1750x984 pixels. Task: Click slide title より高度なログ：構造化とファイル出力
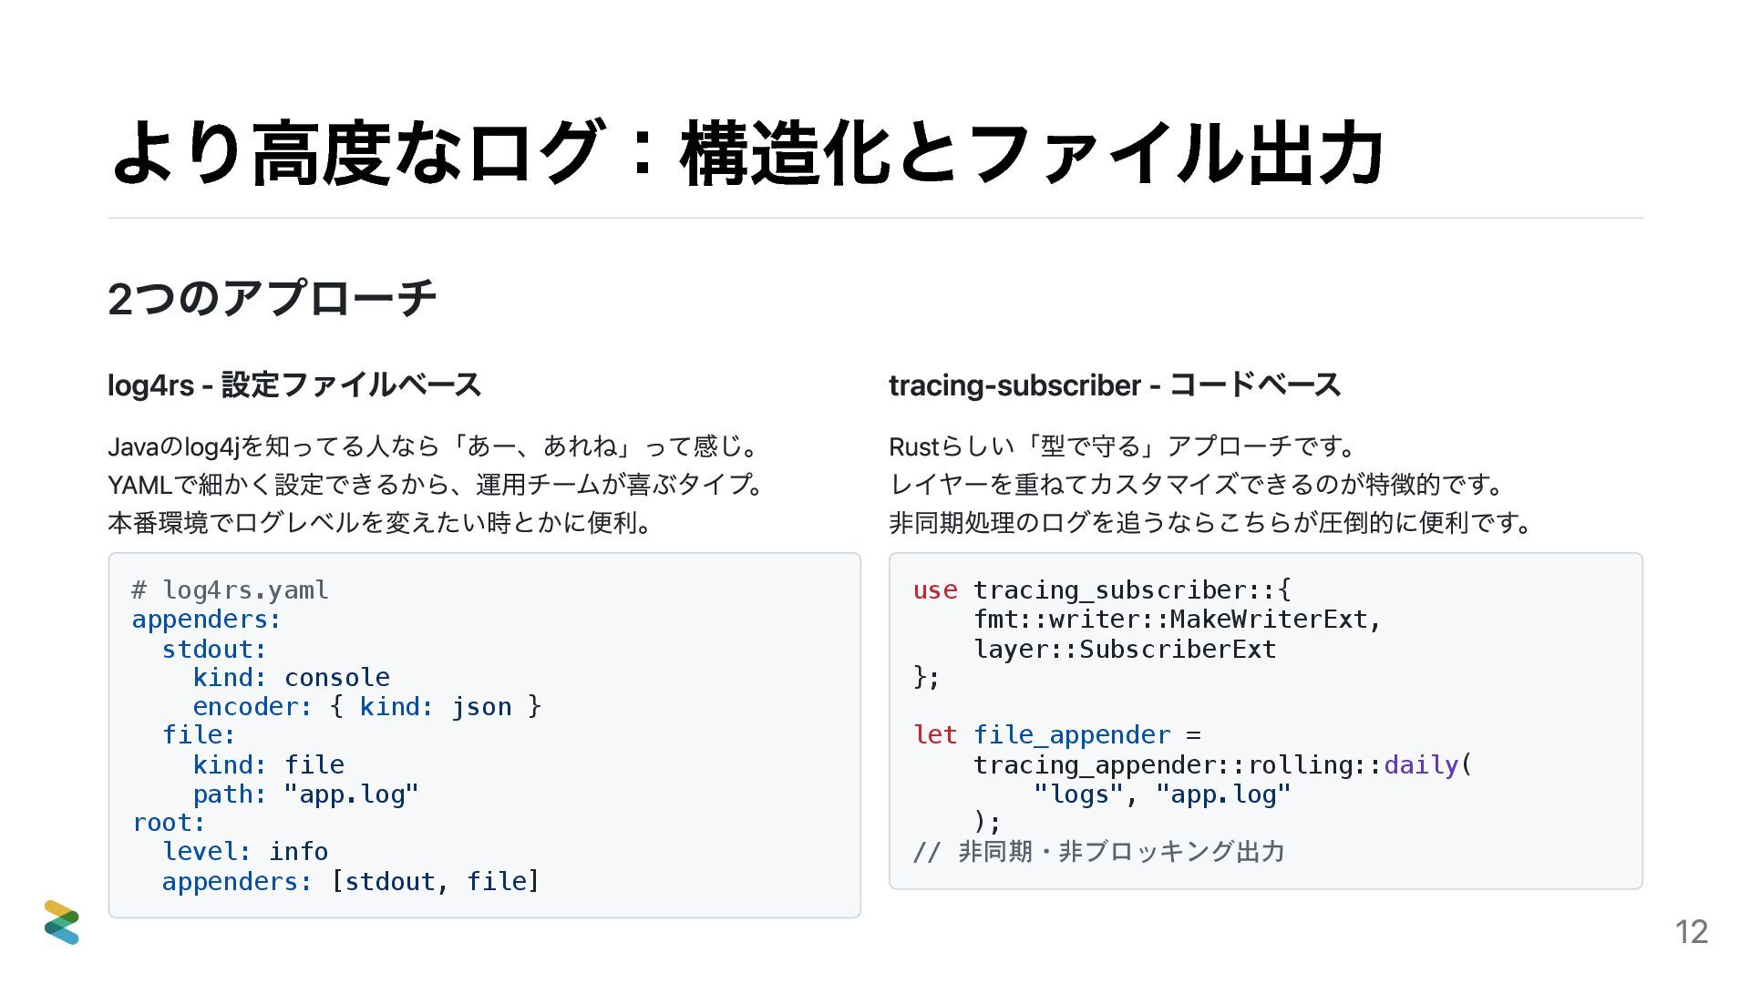pyautogui.click(x=746, y=154)
